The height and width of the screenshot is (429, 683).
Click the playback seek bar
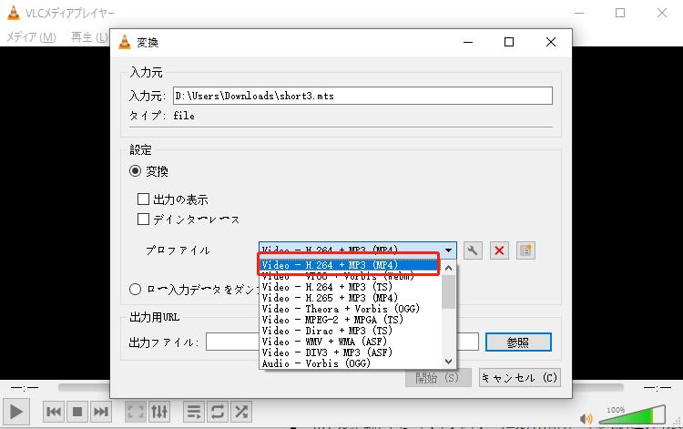(340, 388)
